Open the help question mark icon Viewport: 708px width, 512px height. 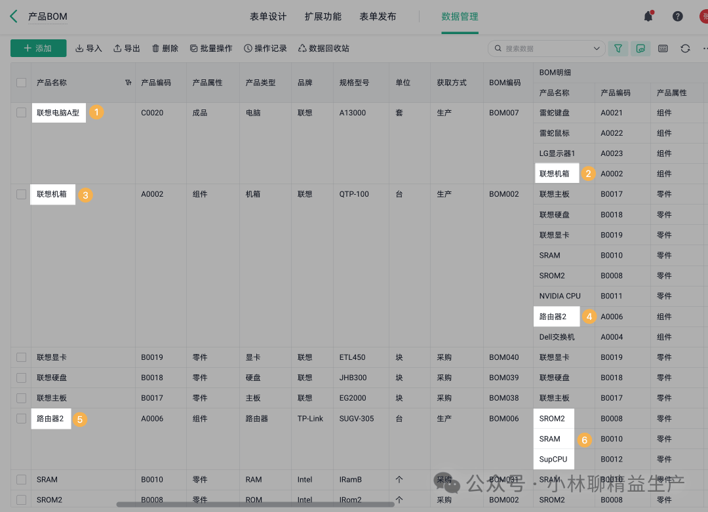pyautogui.click(x=677, y=16)
